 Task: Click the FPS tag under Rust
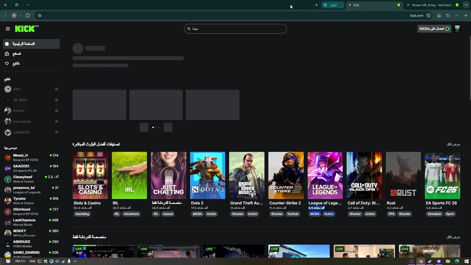click(391, 214)
